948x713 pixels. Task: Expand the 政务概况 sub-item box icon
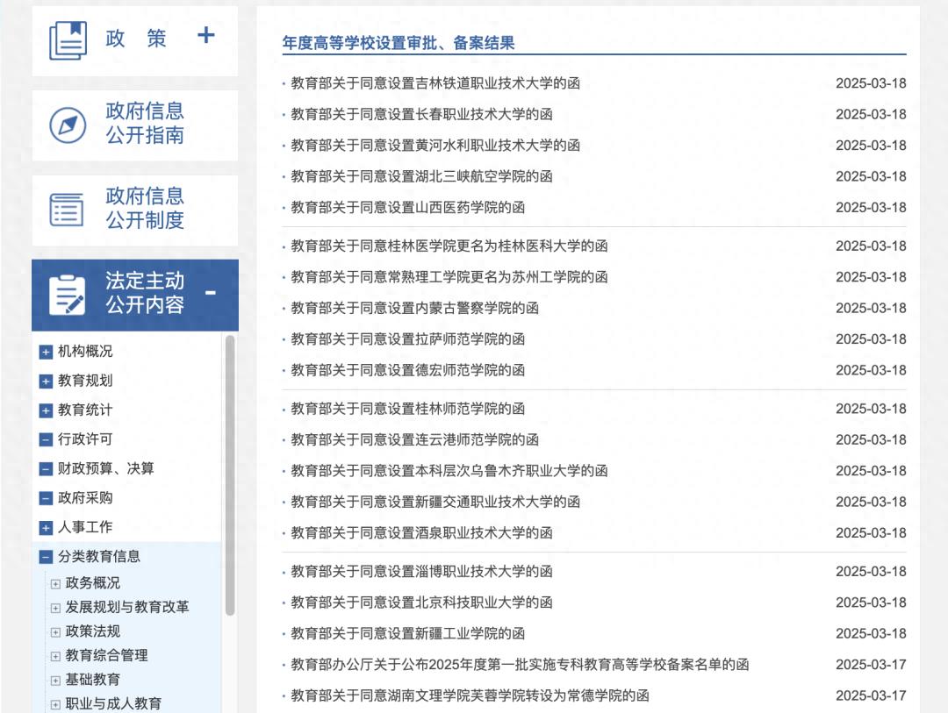56,584
